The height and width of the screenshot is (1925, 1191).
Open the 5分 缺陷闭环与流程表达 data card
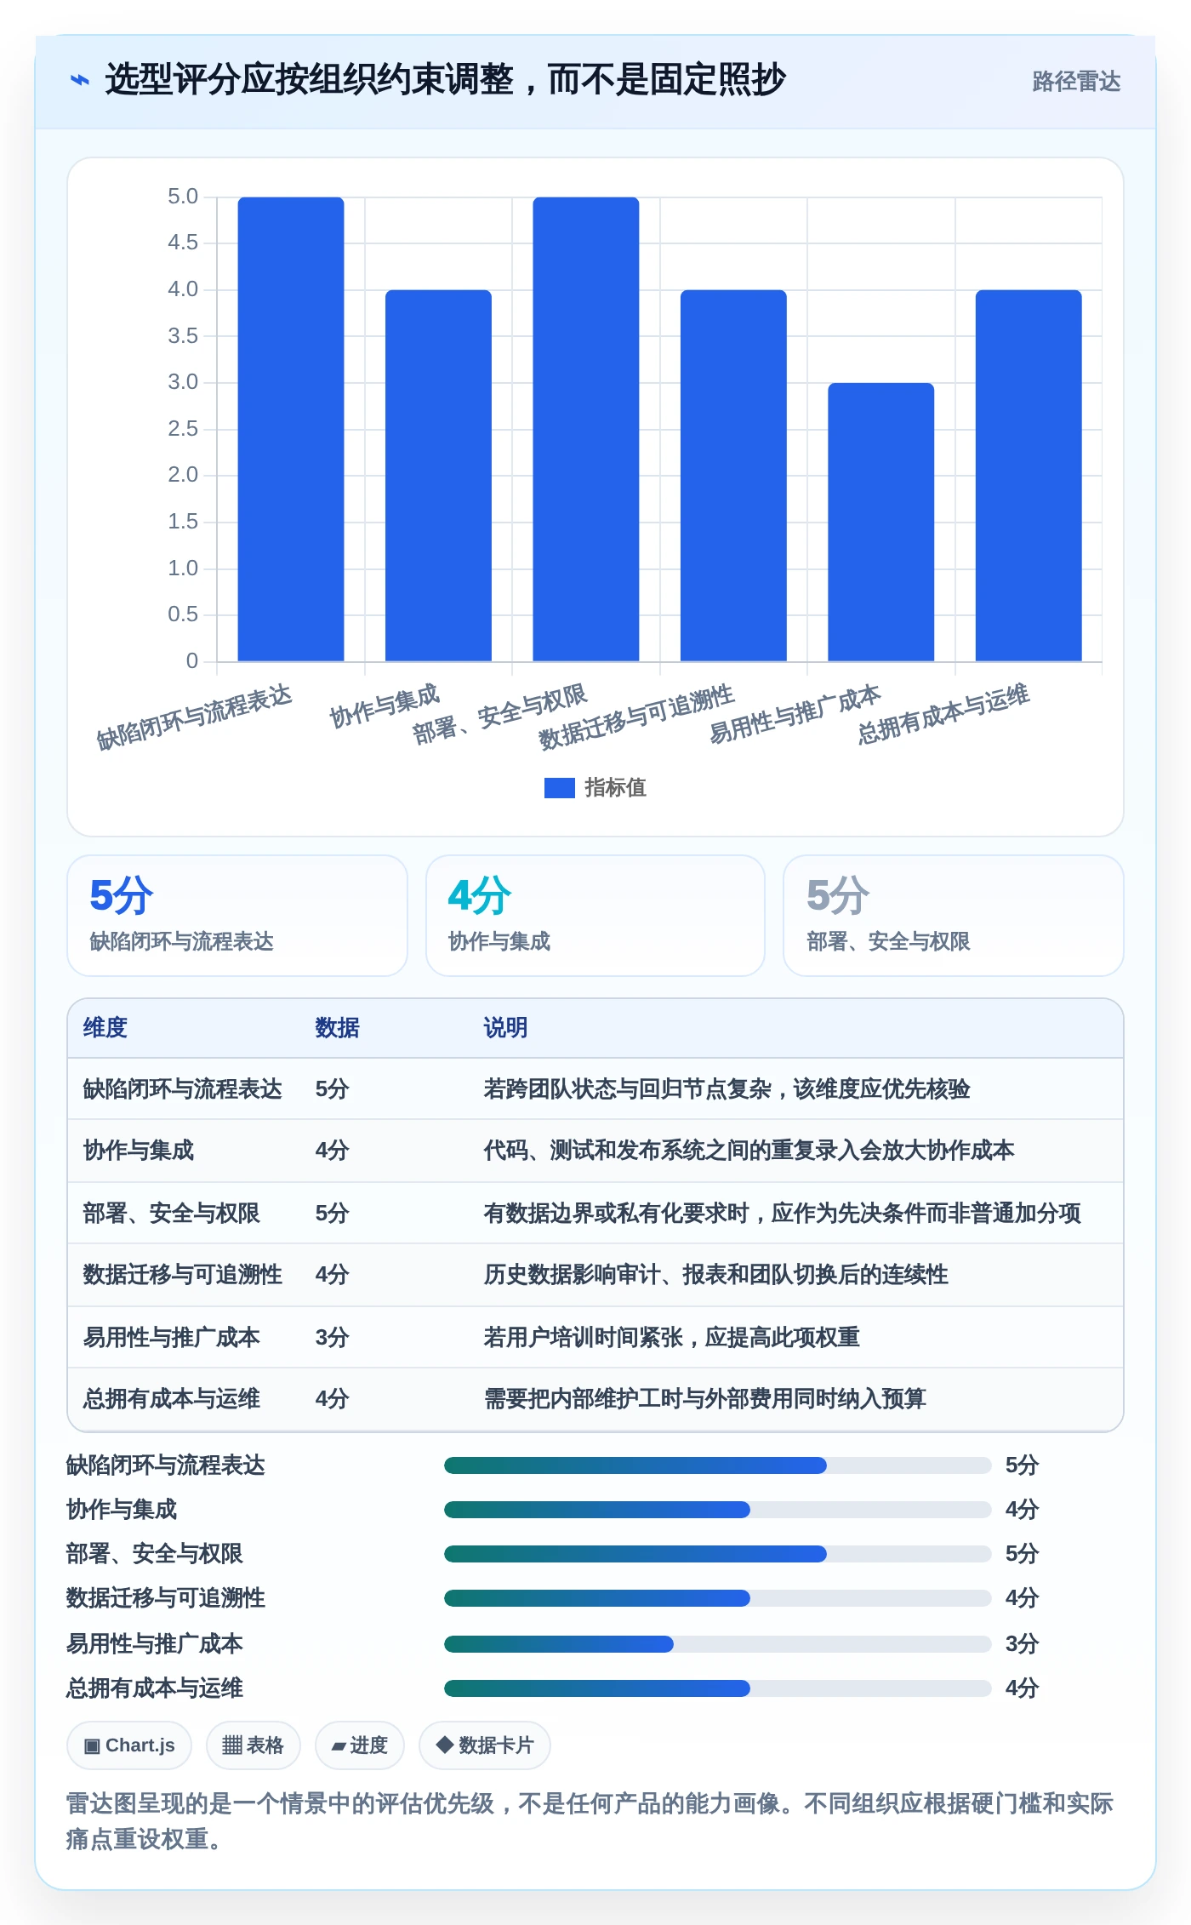pyautogui.click(x=237, y=916)
